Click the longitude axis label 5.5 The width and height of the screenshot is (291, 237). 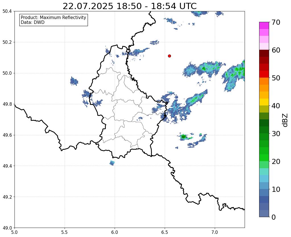tap(65, 232)
